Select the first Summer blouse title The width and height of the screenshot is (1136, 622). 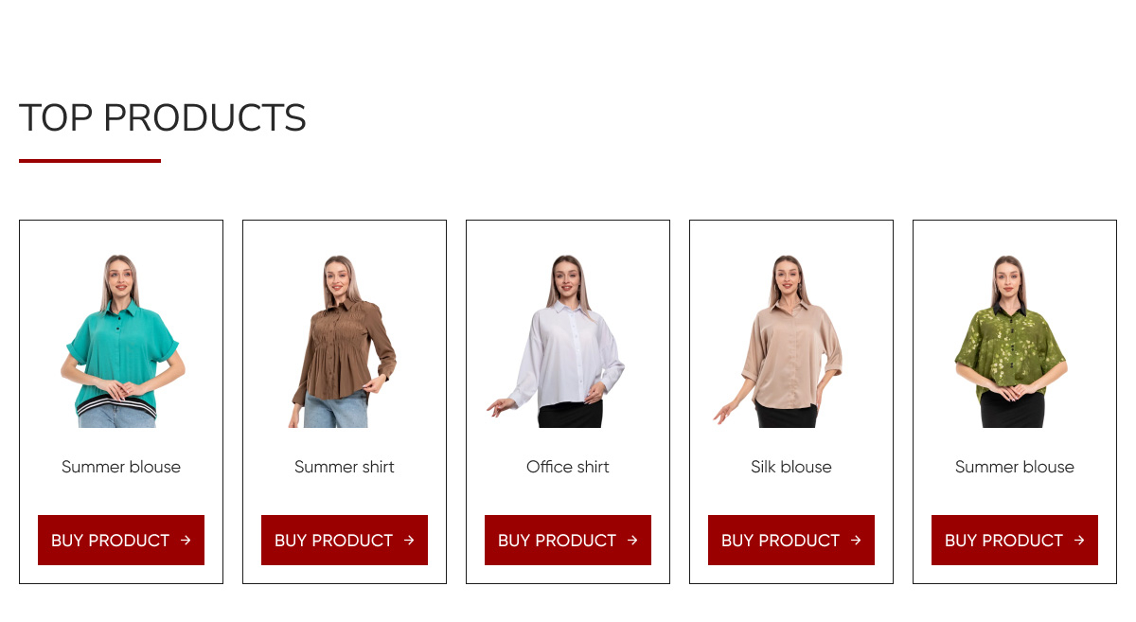coord(121,467)
